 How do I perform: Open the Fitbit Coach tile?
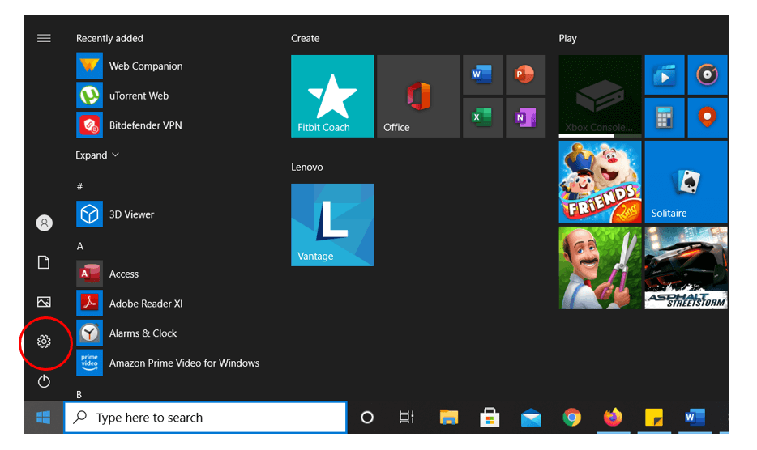pos(332,96)
